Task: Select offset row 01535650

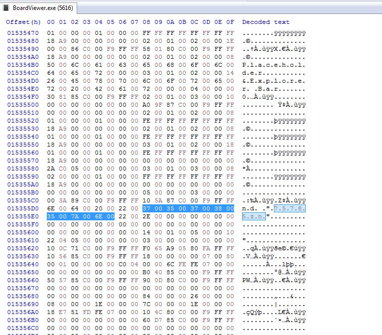Action: (23, 273)
